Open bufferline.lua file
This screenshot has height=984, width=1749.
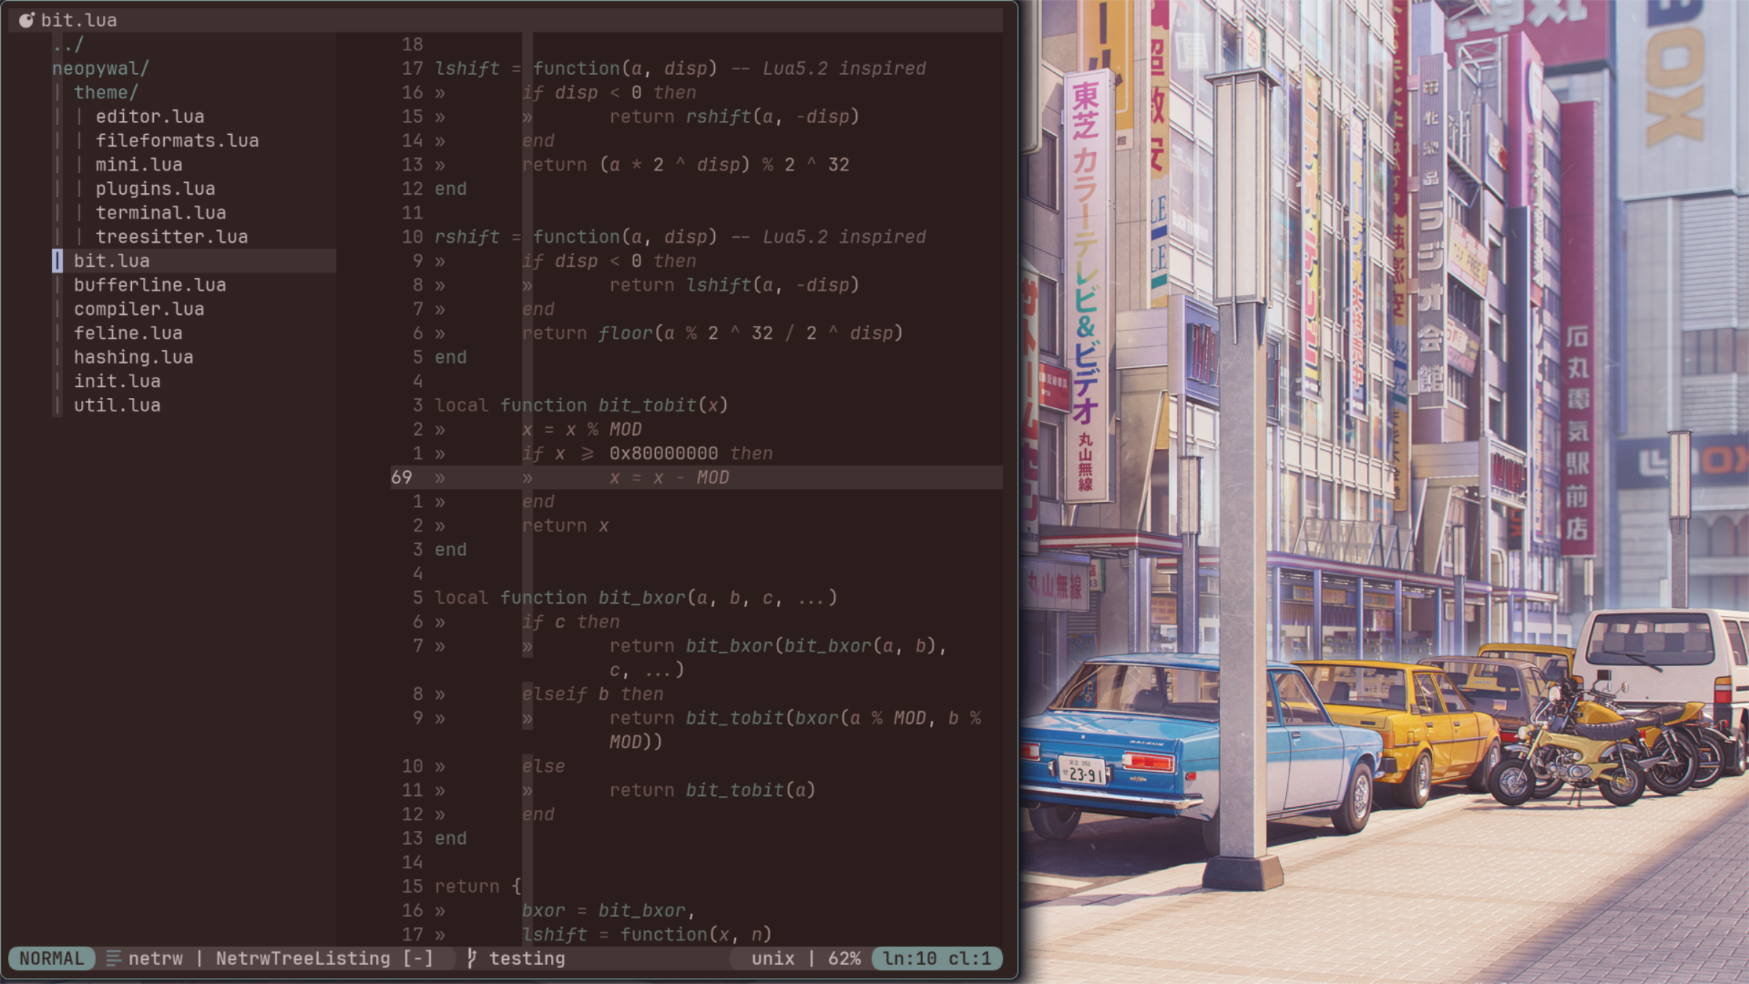[149, 285]
